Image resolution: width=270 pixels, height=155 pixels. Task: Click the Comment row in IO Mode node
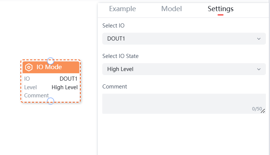click(36, 96)
